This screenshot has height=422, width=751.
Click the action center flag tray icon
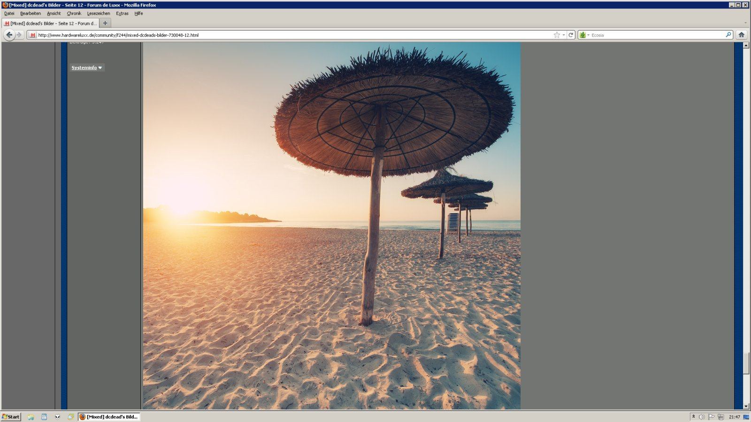(711, 417)
